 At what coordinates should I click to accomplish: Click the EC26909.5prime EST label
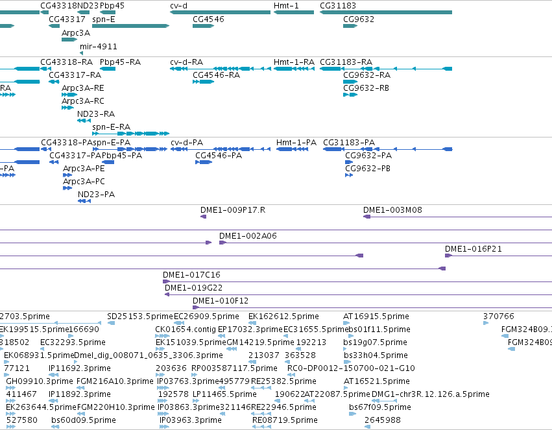pos(206,317)
